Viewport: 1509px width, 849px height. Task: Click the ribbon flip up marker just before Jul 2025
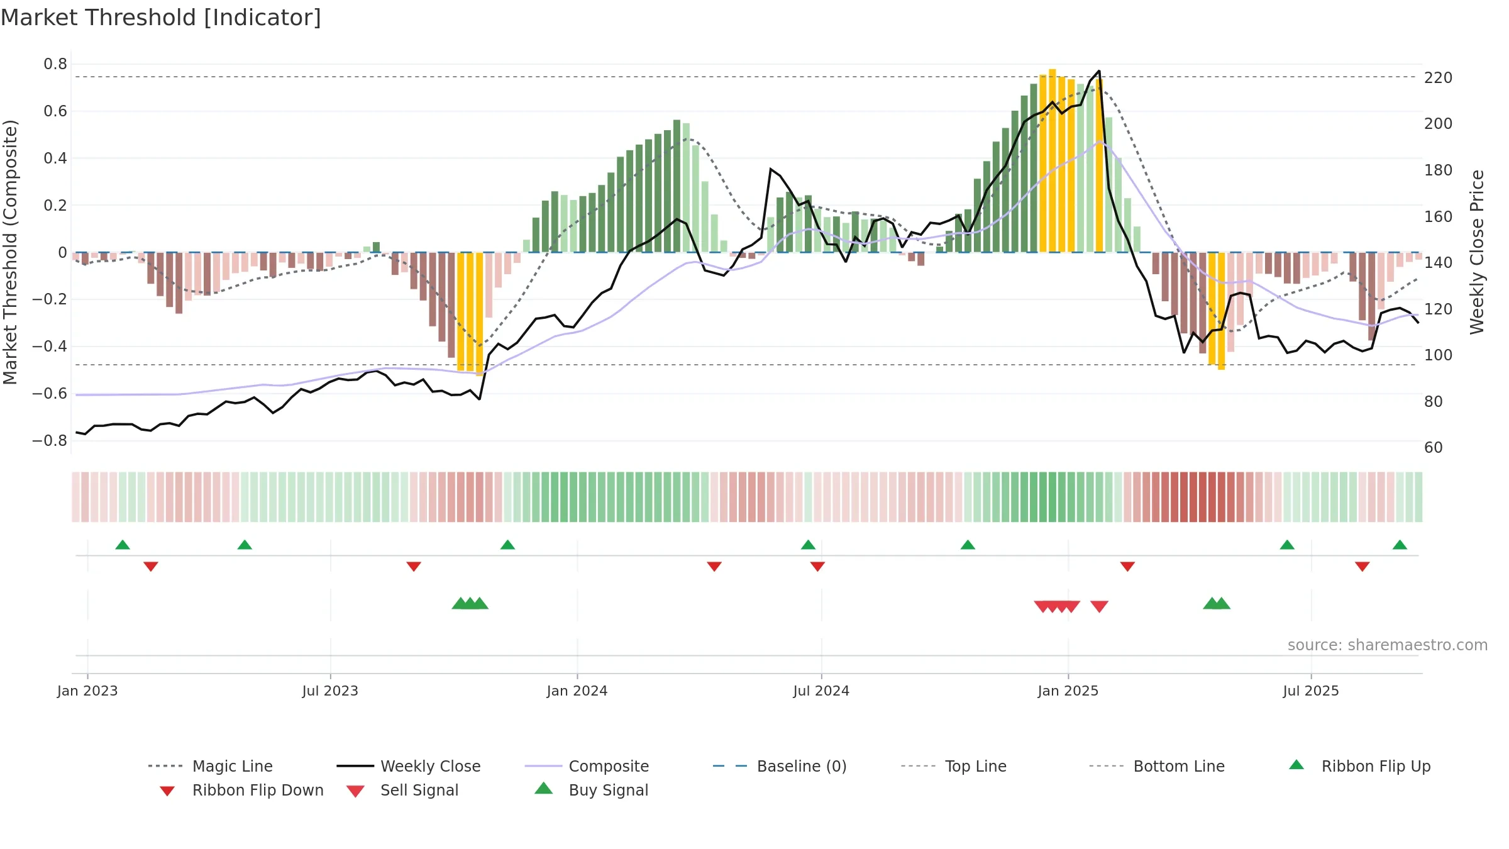(1287, 545)
